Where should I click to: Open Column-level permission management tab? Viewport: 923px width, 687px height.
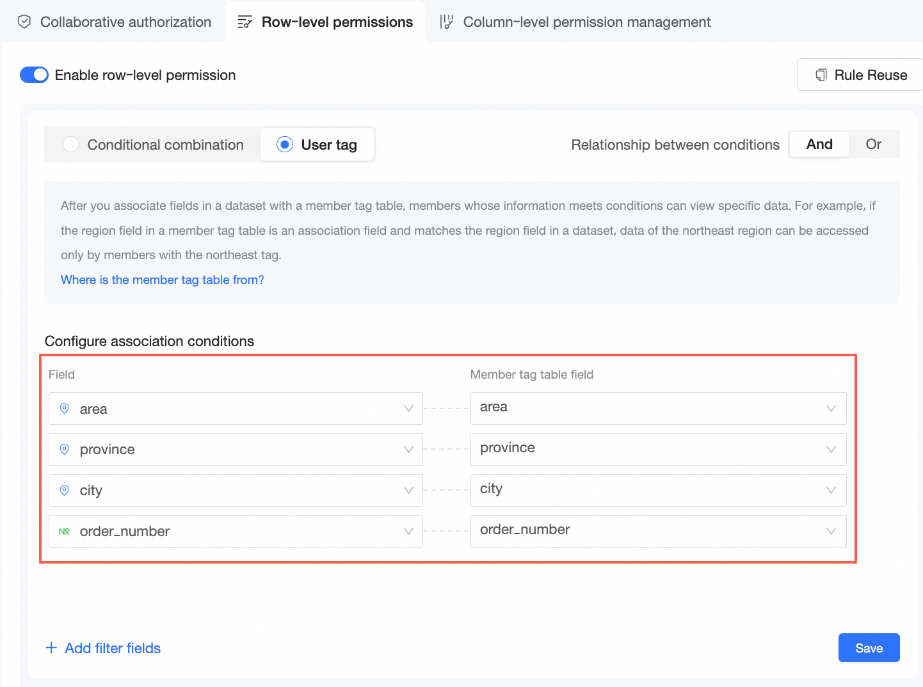click(586, 22)
